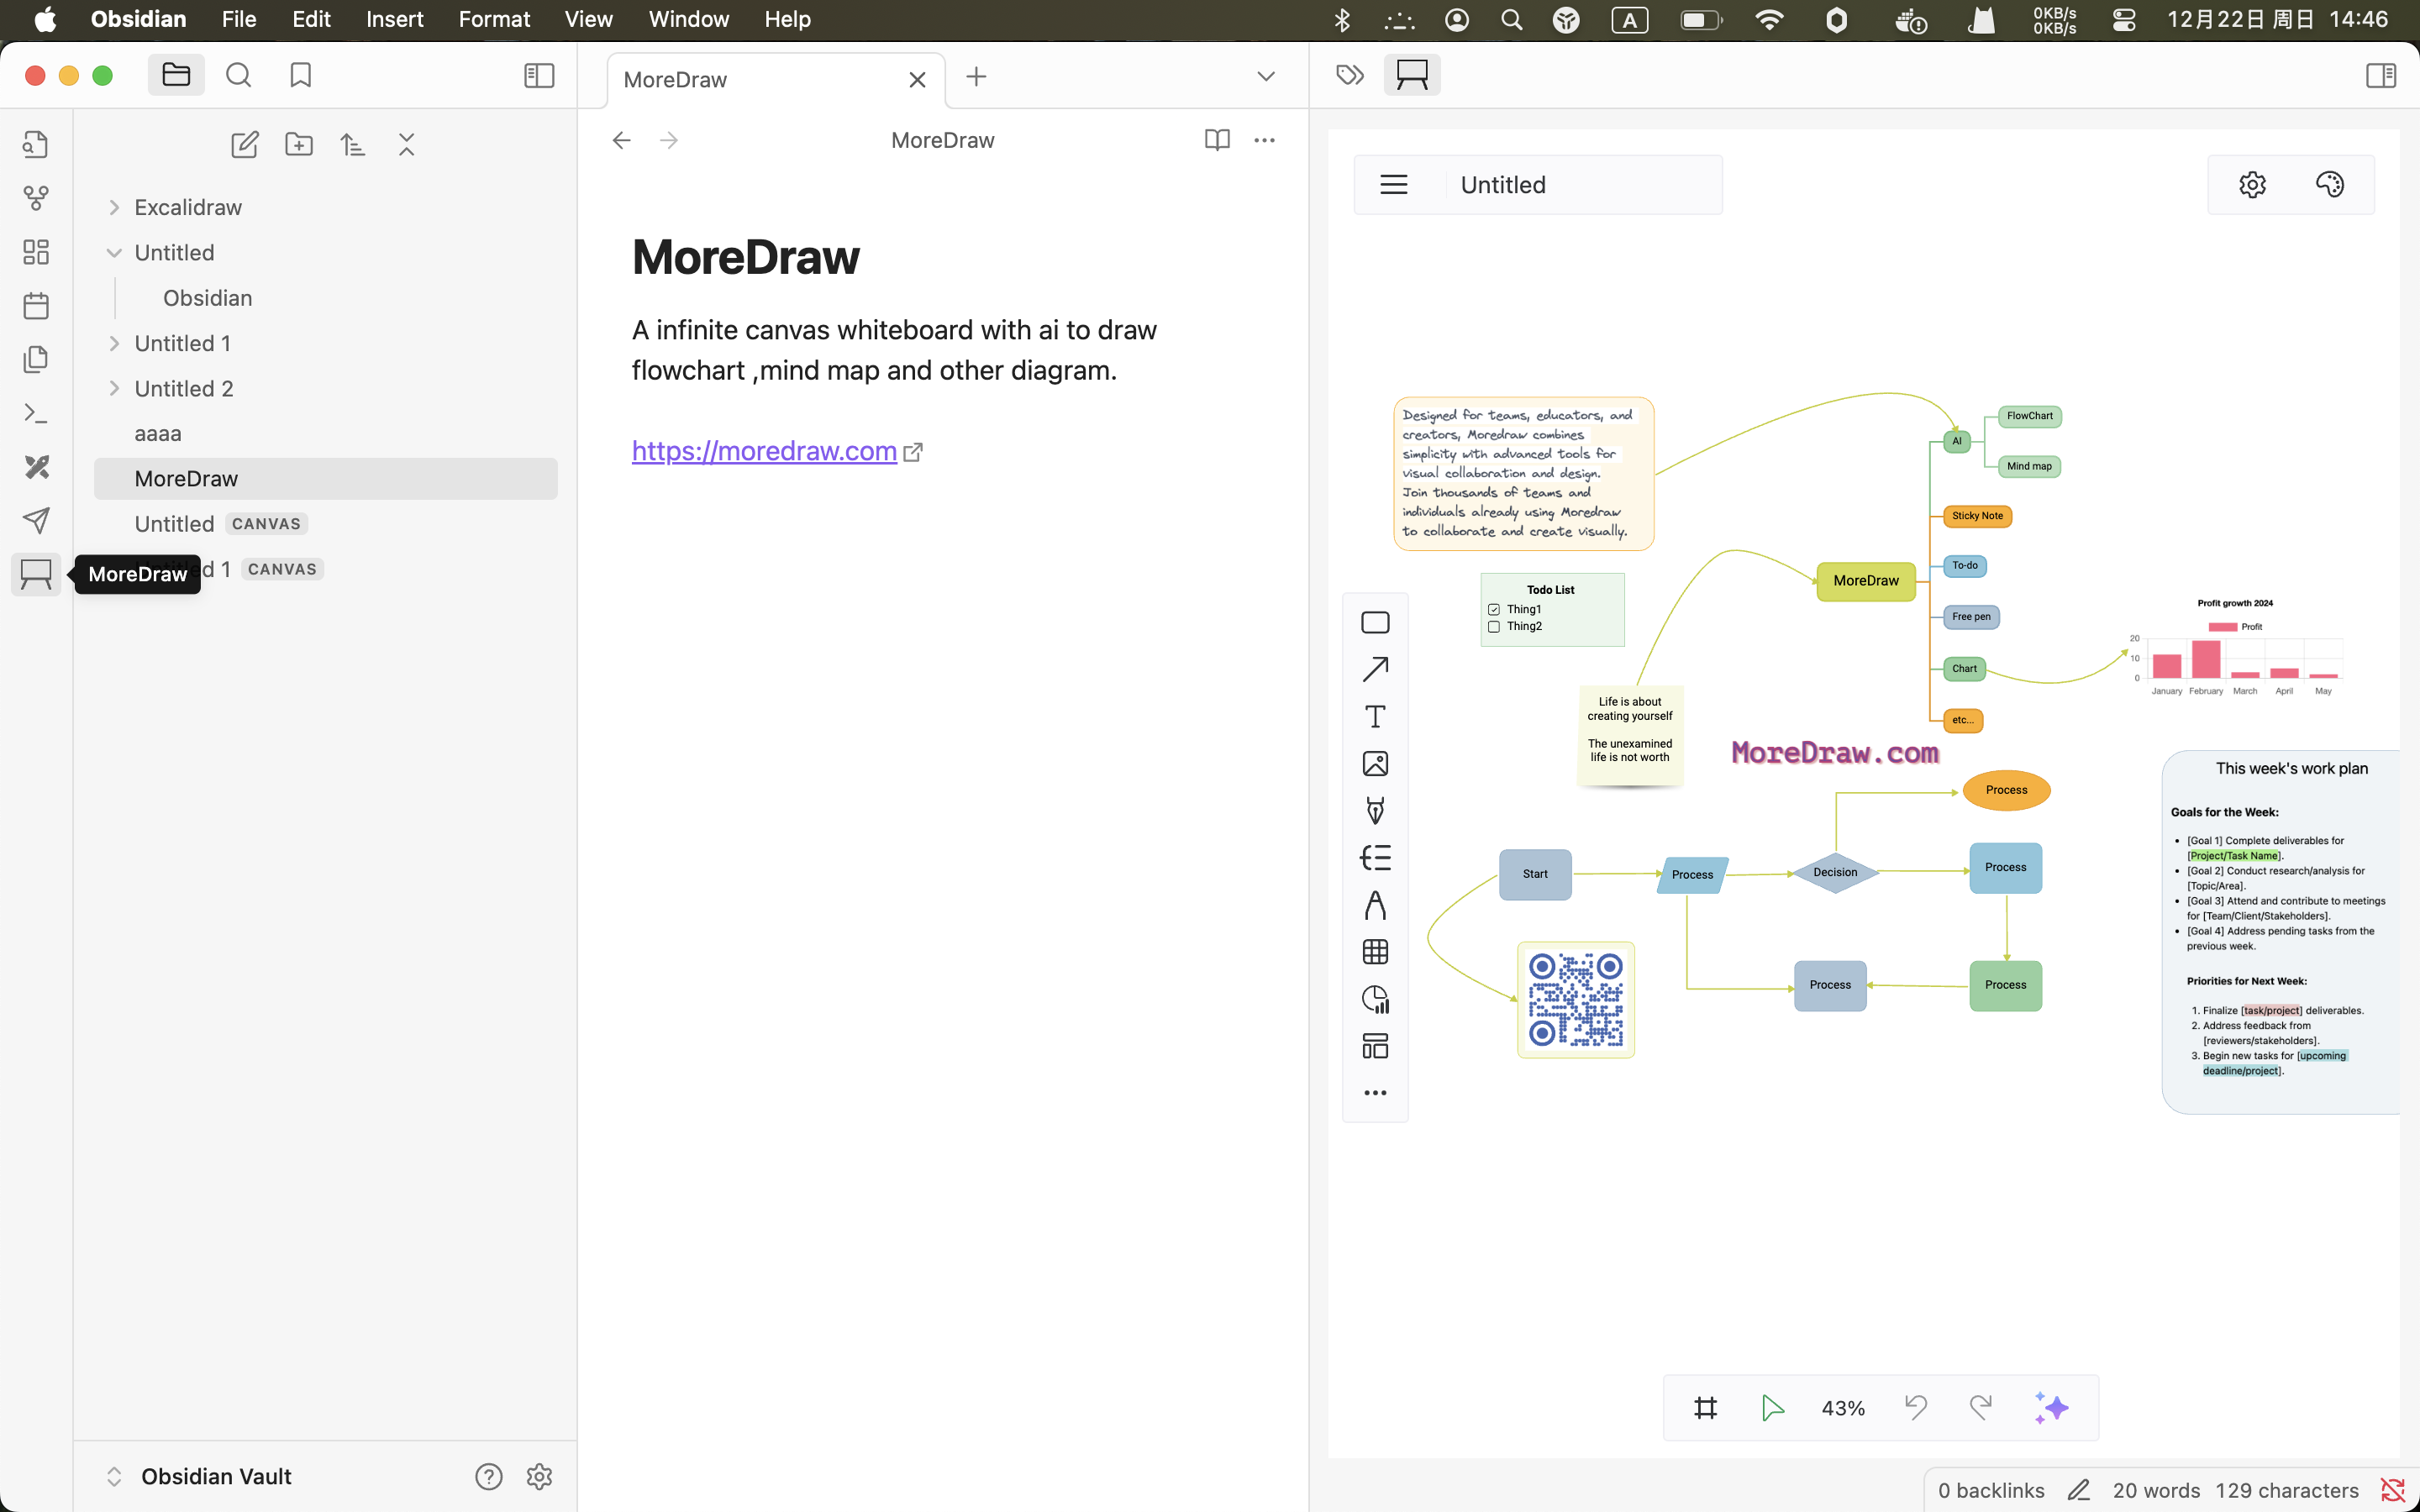Select the mind map tool

click(1375, 858)
